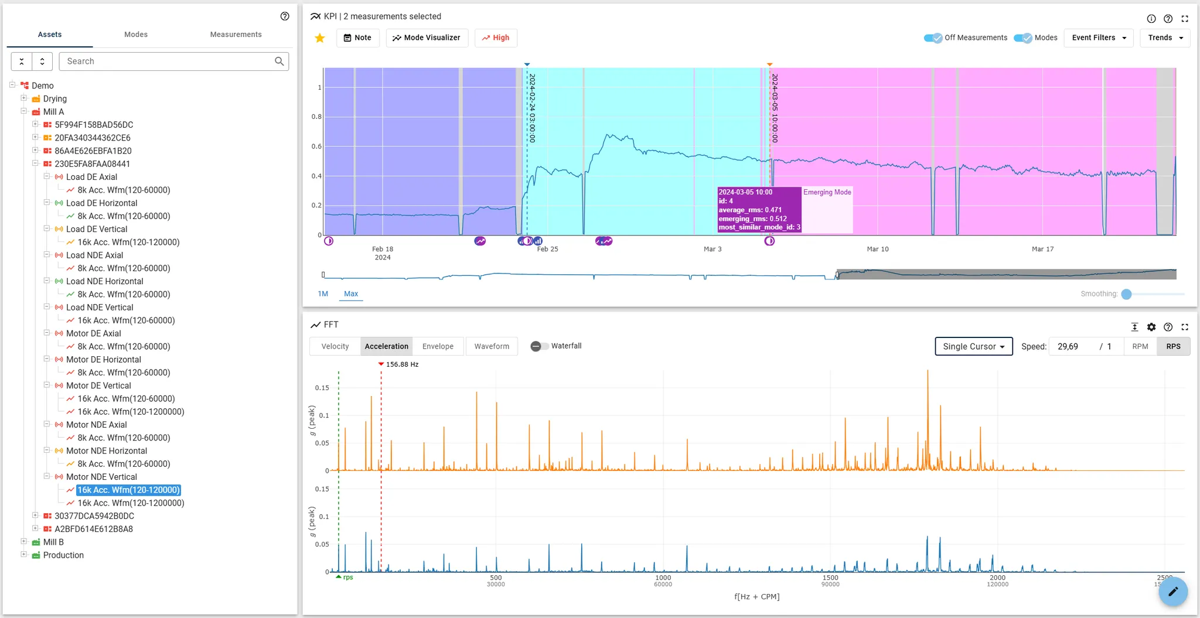Expand the Mill B tree node
The image size is (1200, 618).
[x=23, y=541]
